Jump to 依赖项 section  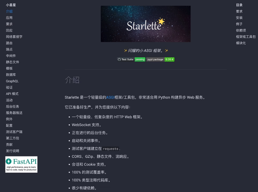coord(241,30)
